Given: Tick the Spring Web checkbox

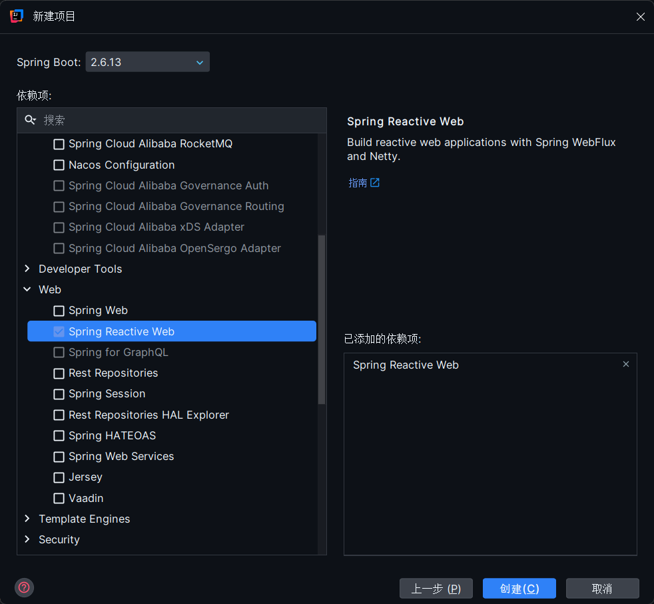Looking at the screenshot, I should click(59, 311).
